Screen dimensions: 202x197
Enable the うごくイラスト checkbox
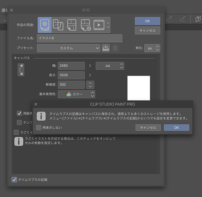tap(16, 132)
